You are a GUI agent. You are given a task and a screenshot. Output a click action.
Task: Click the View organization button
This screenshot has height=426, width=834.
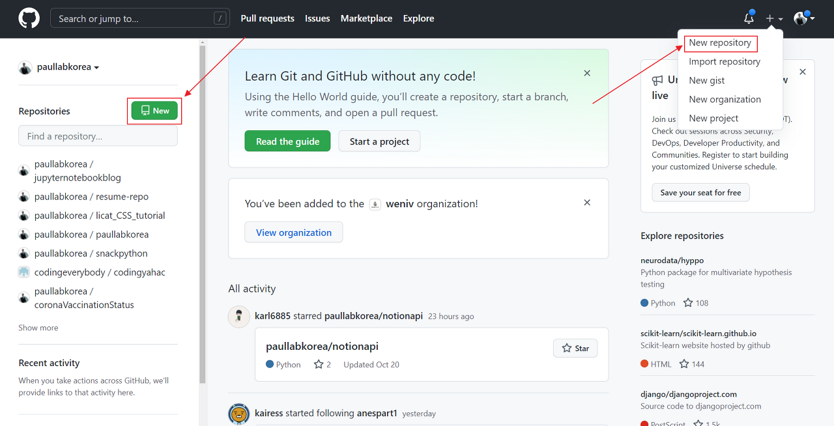[x=294, y=233]
